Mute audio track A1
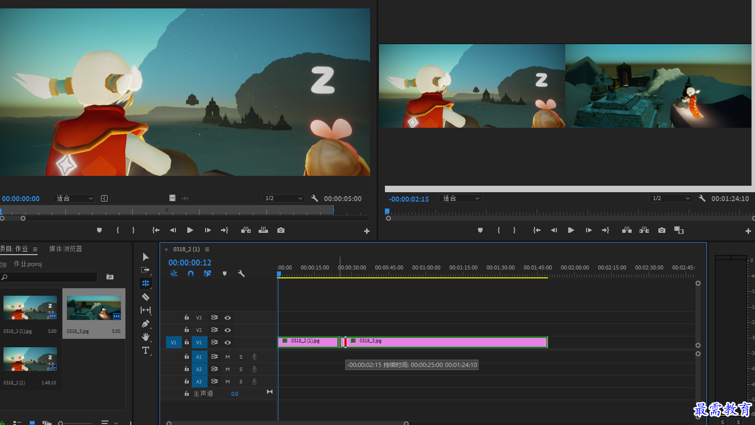The image size is (755, 425). [228, 357]
